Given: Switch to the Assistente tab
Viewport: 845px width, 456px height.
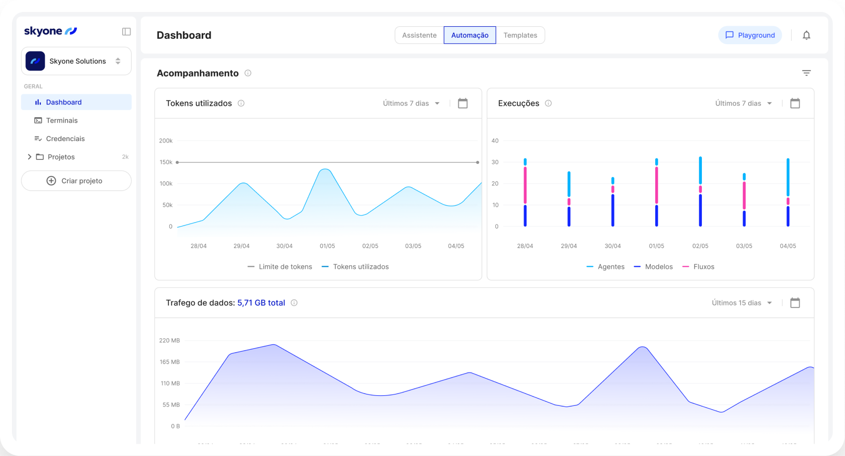Looking at the screenshot, I should (419, 35).
